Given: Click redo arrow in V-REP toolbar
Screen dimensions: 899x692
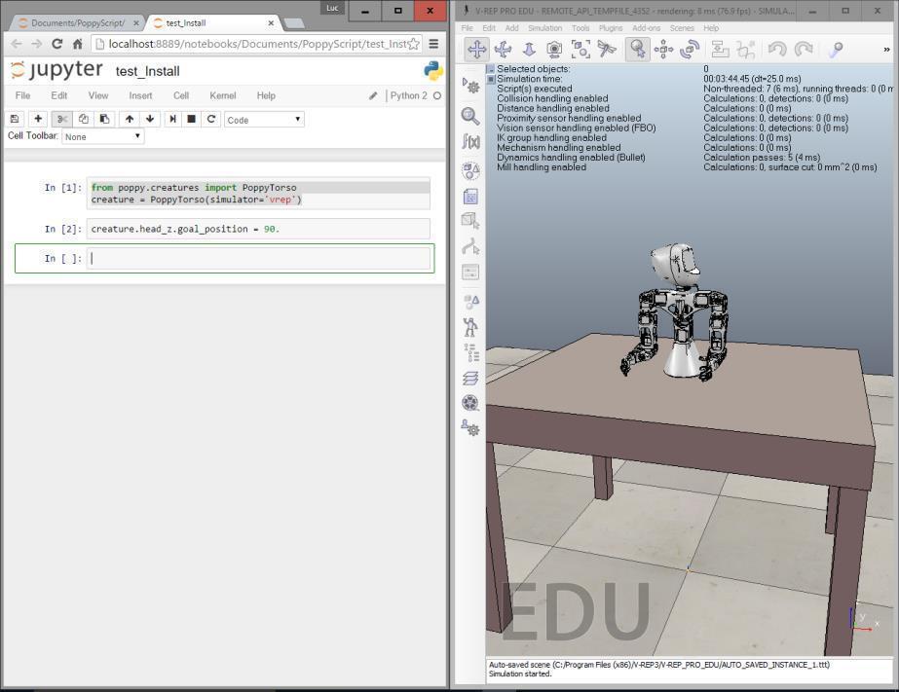Looking at the screenshot, I should point(804,50).
